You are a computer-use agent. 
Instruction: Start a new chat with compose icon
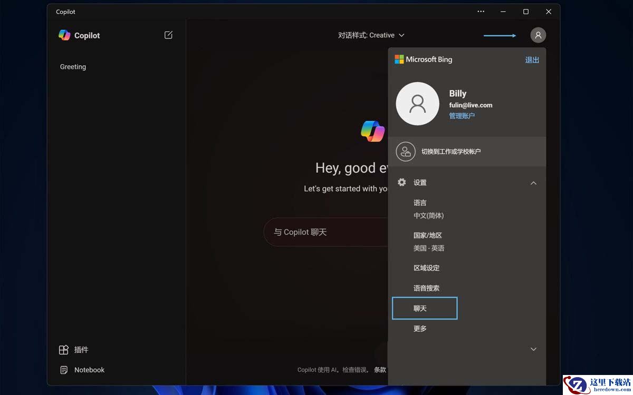(168, 35)
